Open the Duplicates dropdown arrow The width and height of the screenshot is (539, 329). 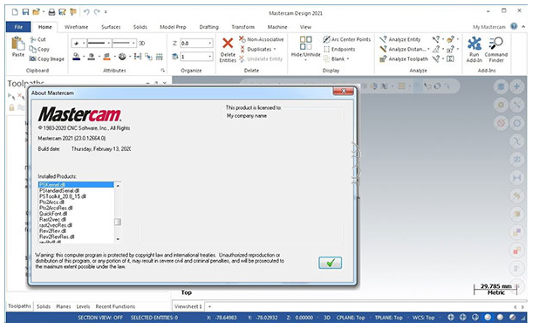pos(275,50)
